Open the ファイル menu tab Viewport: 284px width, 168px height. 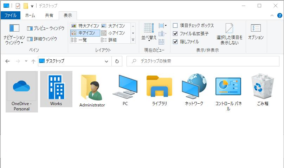pyautogui.click(x=11, y=15)
